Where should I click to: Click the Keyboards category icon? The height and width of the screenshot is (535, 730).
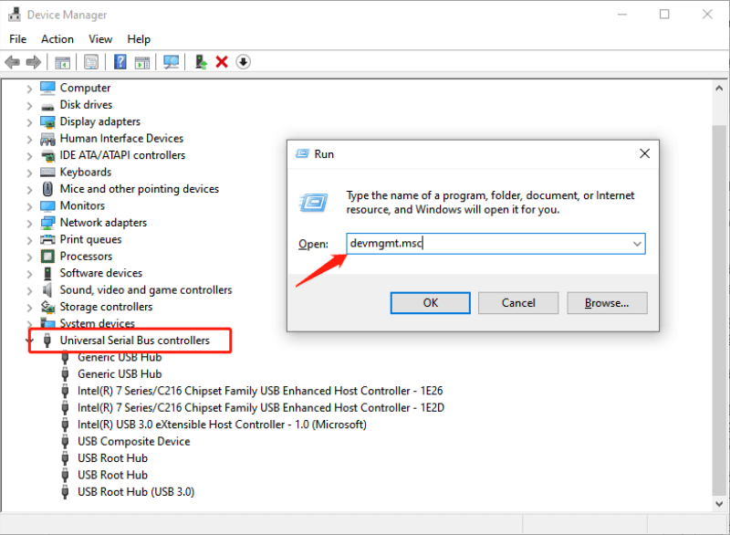(x=47, y=173)
